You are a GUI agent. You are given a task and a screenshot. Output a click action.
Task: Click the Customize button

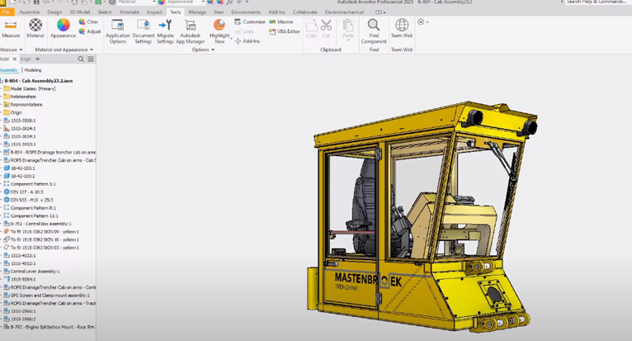(250, 21)
